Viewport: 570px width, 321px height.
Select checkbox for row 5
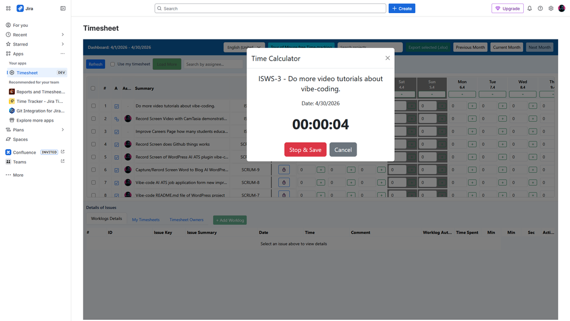pos(94,157)
